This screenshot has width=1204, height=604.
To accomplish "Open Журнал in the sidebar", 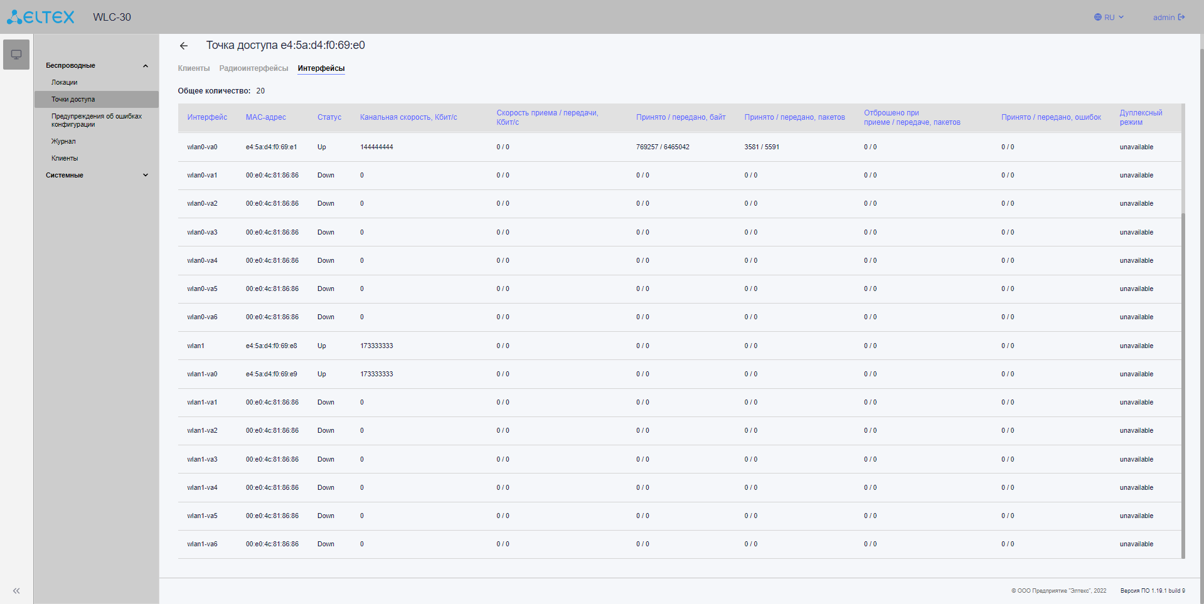I will pos(63,142).
